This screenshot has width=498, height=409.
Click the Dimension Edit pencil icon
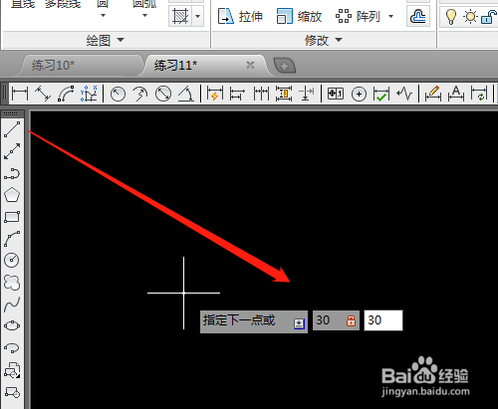click(433, 94)
